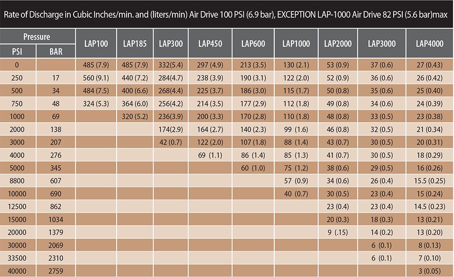
Task: Select the 485 (7.9) value under LAP100
Action: pos(96,64)
